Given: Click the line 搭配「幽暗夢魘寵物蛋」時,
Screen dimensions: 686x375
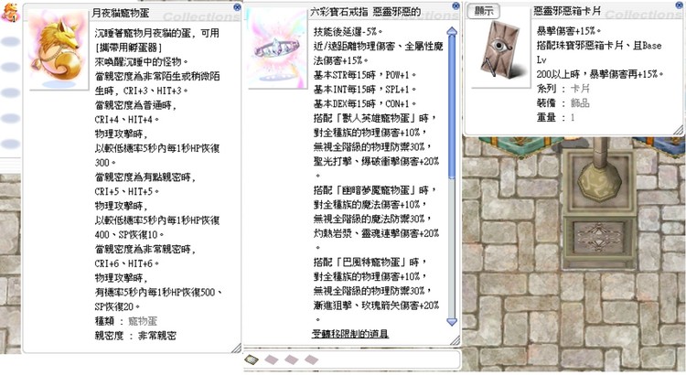Looking at the screenshot, I should pyautogui.click(x=375, y=190).
